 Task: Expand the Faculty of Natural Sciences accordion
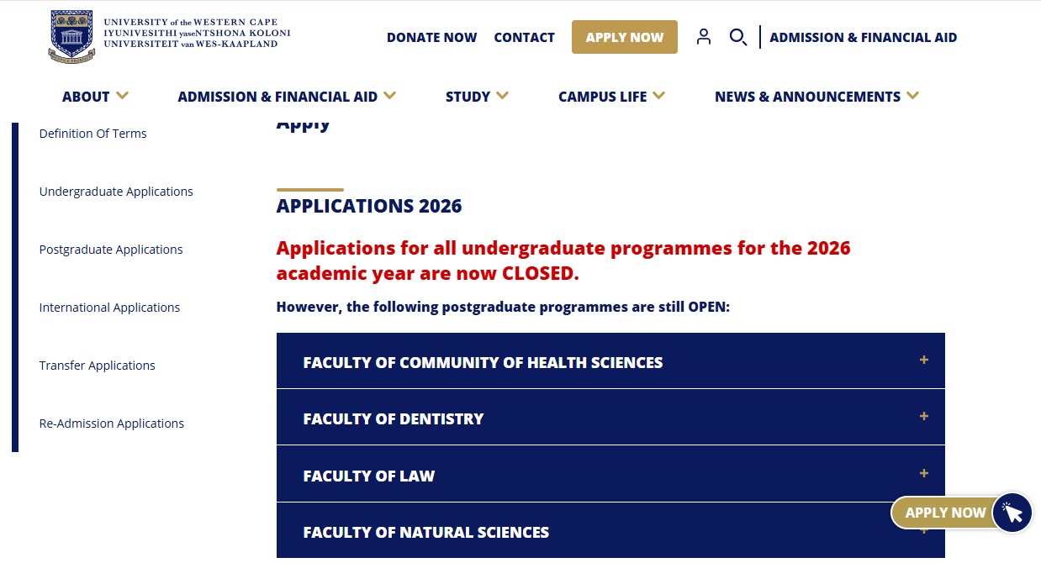click(425, 533)
